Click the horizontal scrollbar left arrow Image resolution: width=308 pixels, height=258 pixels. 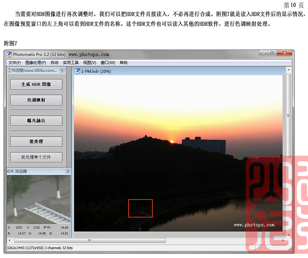9,241
